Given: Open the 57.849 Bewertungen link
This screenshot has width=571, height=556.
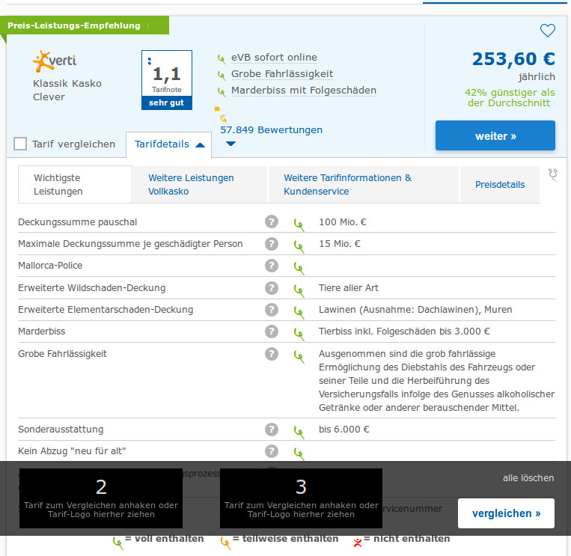Looking at the screenshot, I should click(271, 130).
